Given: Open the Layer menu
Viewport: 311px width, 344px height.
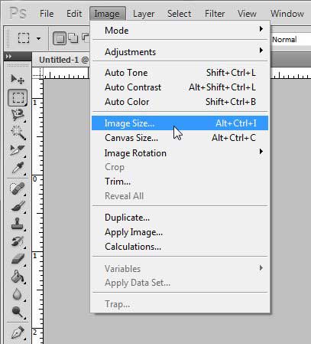Looking at the screenshot, I should [x=144, y=14].
